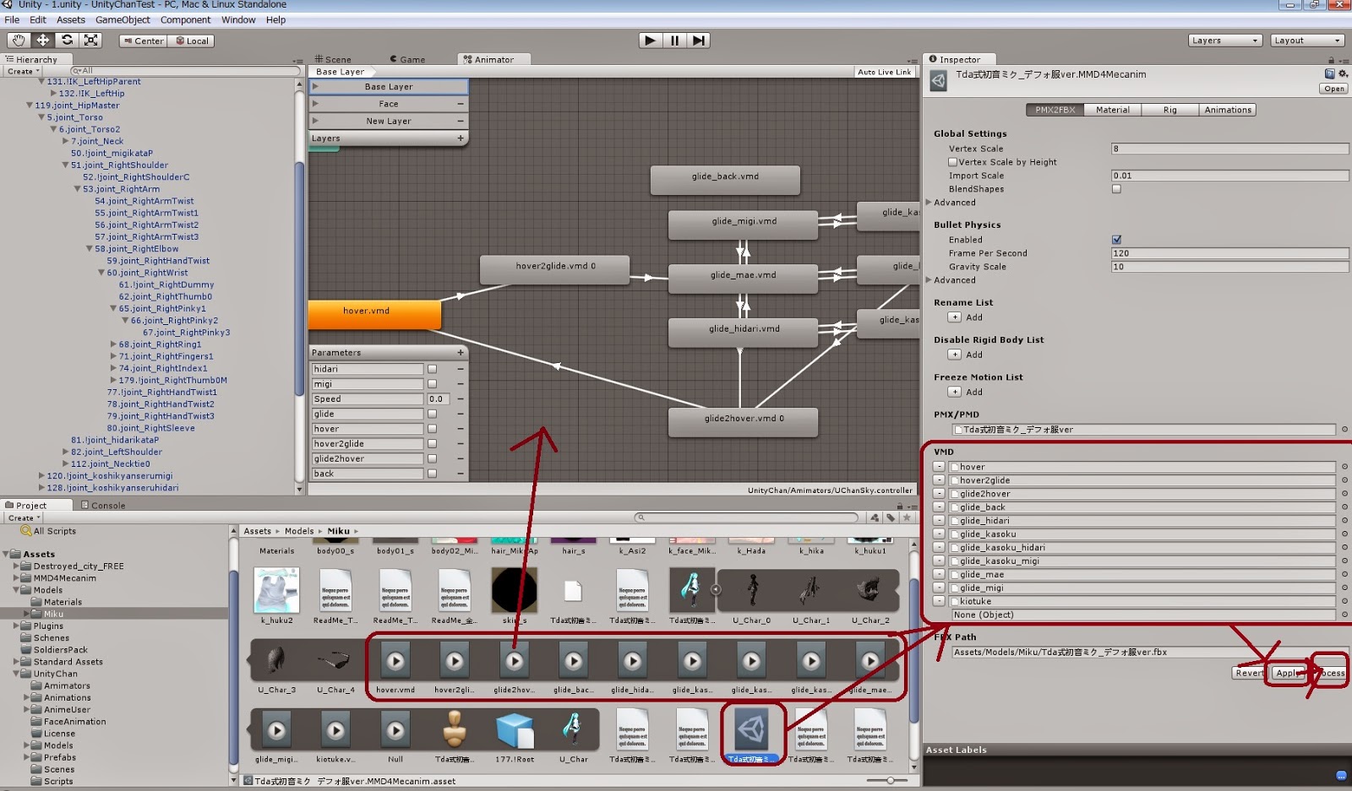This screenshot has width=1352, height=791.
Task: Open the Layout dropdown
Action: click(x=1306, y=41)
